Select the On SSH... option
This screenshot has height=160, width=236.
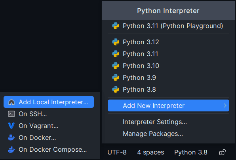49,114
